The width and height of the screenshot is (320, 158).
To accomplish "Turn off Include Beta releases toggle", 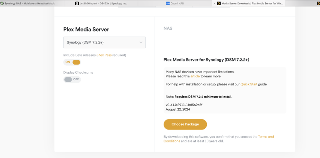I will click(72, 62).
